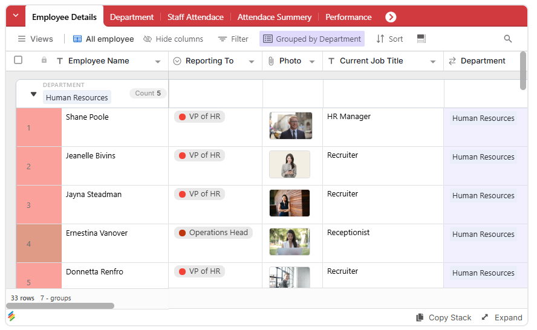Open Ernestina Vanover's photo thumbnail
Image resolution: width=537 pixels, height=330 pixels.
290,242
